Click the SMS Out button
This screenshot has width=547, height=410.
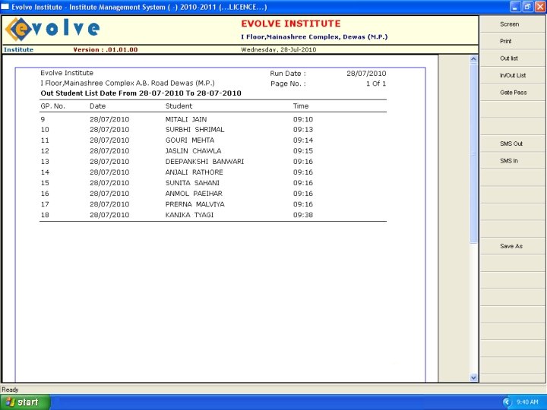pos(512,143)
